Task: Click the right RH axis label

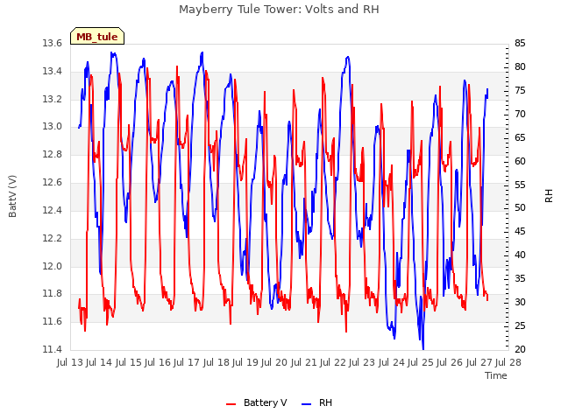Action: tap(549, 196)
